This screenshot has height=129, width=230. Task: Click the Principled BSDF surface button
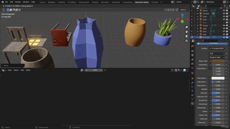point(216,48)
